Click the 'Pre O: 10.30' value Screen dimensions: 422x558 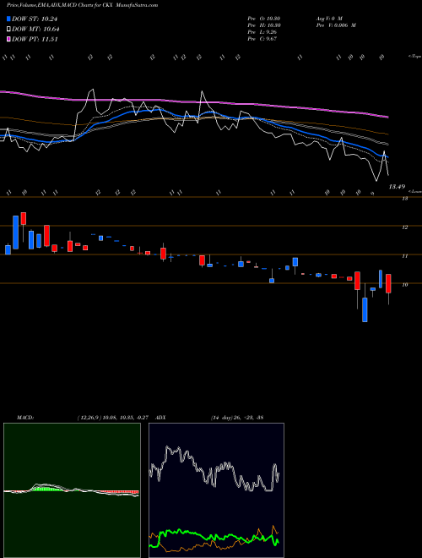(264, 19)
